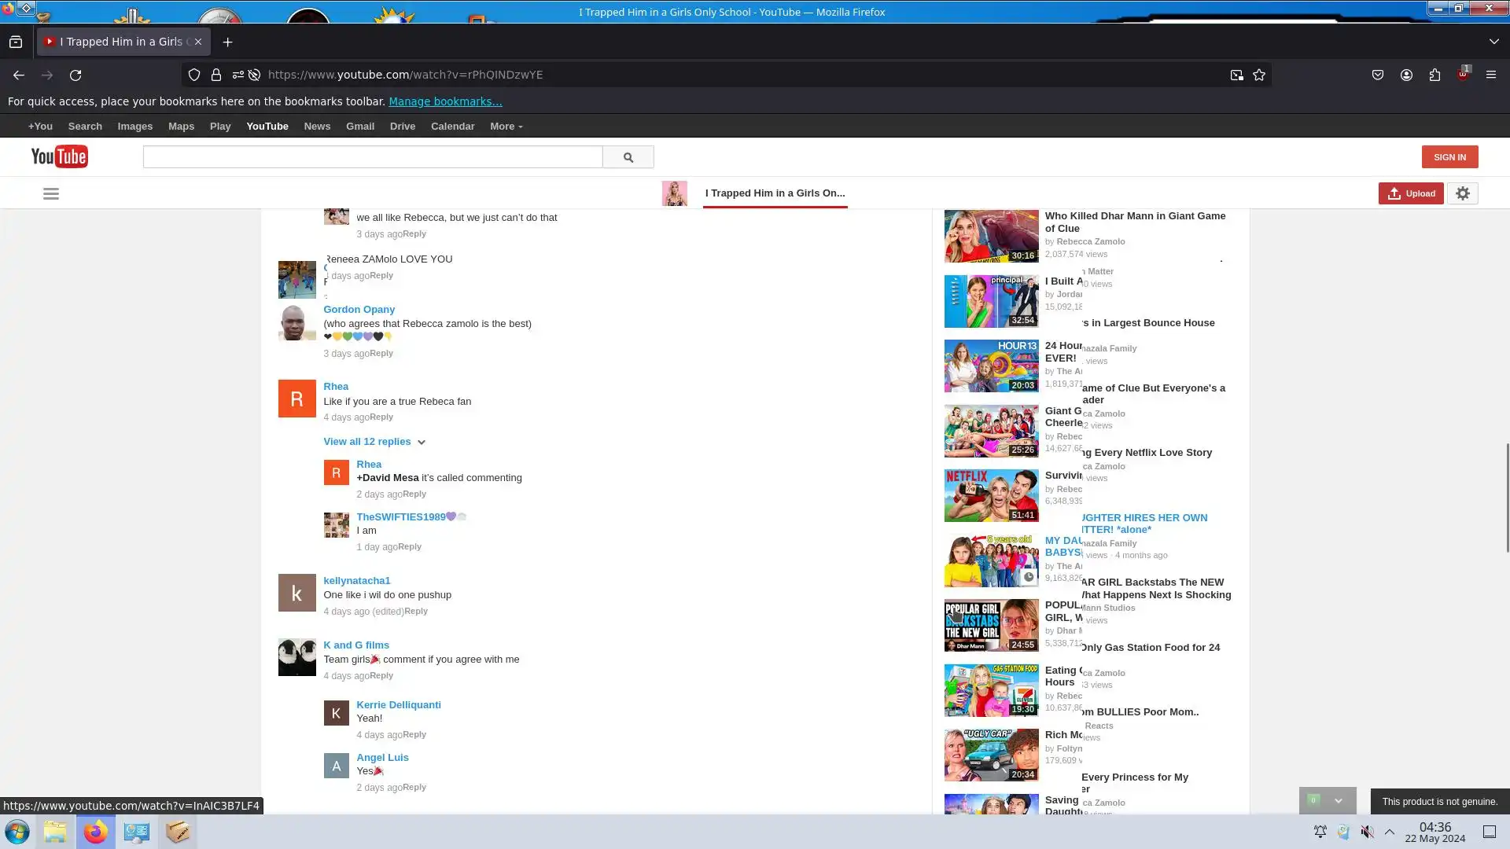Screen dimensions: 1510x849
Task: Open YouTube settings gear menu
Action: pyautogui.click(x=1462, y=193)
